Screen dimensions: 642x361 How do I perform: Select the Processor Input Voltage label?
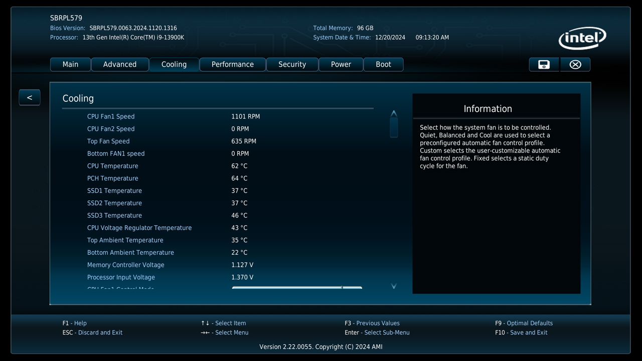point(121,277)
